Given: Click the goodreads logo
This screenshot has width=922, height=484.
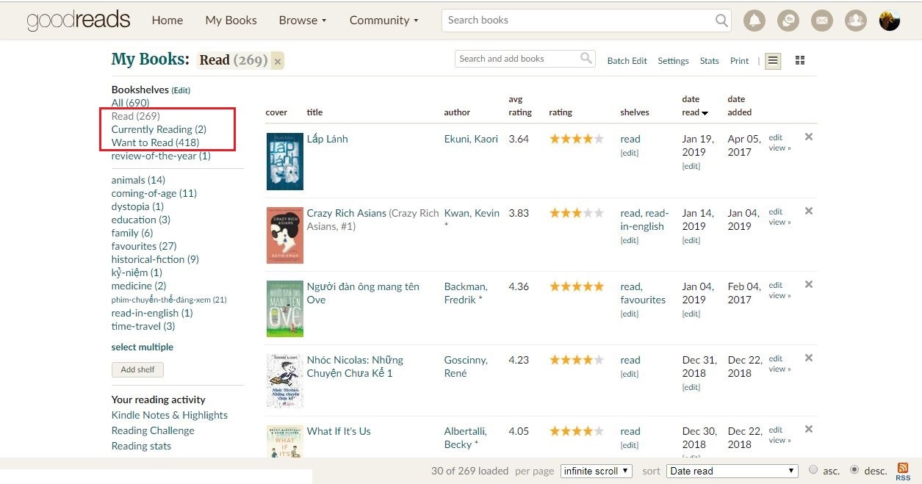Looking at the screenshot, I should point(79,20).
